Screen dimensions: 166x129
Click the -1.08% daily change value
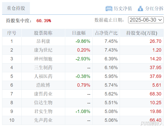pyautogui.click(x=83, y=111)
